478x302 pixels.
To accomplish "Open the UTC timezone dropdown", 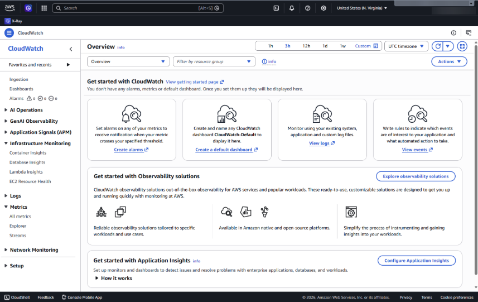I will tap(407, 46).
